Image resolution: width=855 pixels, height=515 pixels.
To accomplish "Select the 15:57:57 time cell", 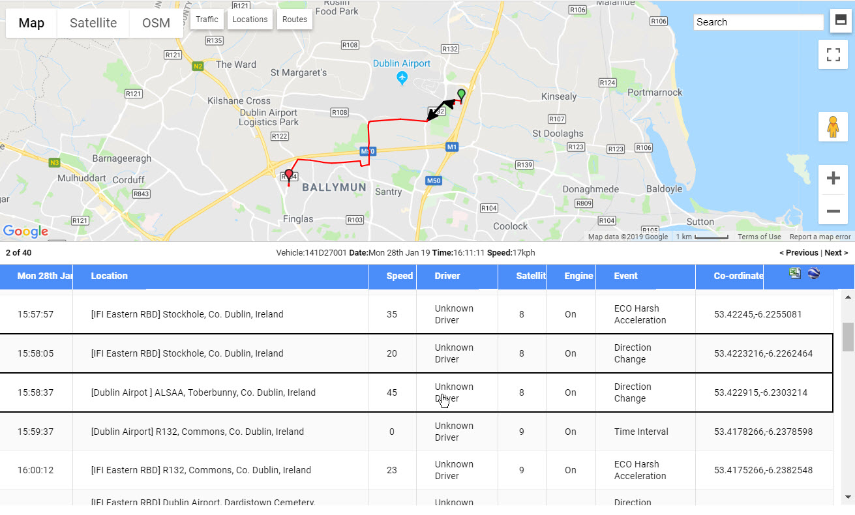I will pos(36,314).
